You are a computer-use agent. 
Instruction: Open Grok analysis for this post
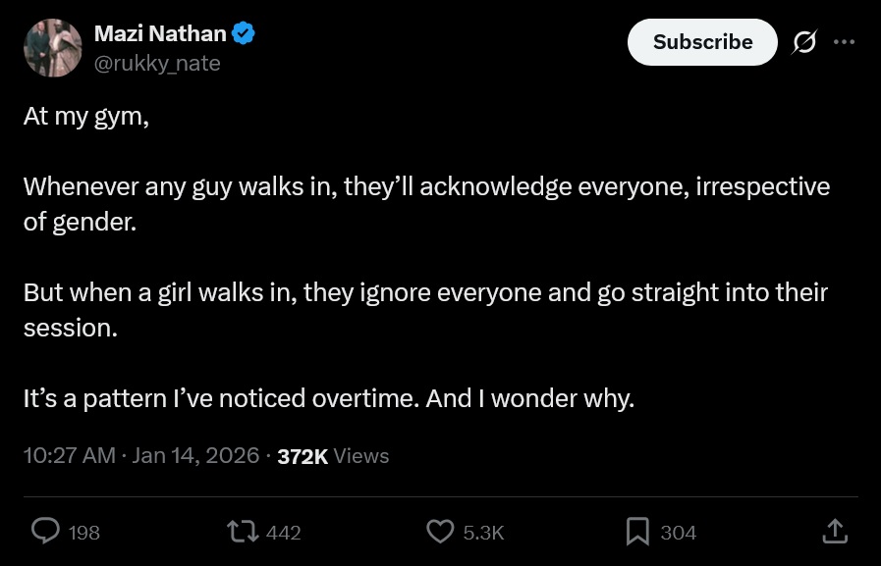[804, 42]
